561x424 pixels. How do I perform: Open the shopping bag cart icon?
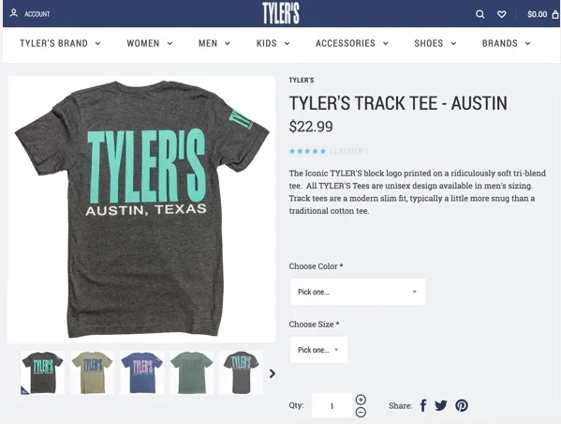click(555, 14)
